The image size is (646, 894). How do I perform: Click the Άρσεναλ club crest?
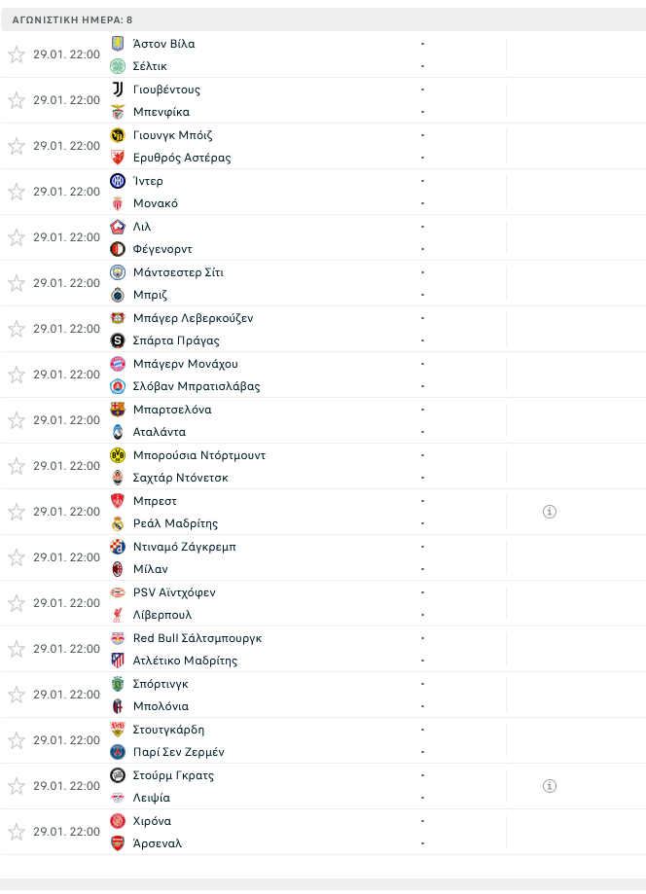click(x=118, y=843)
